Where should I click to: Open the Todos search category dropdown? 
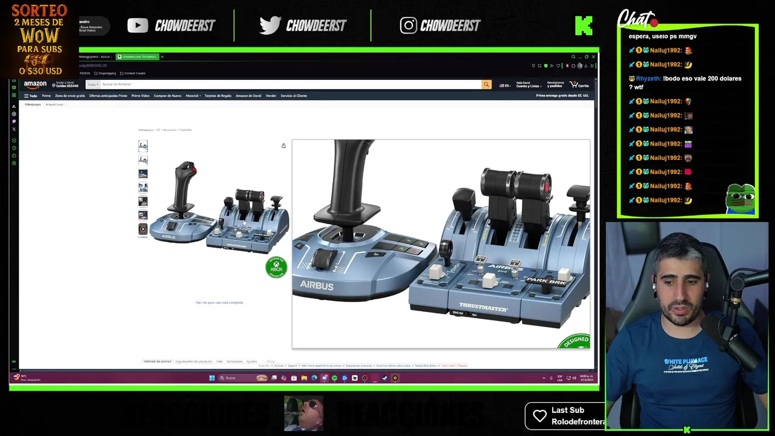click(93, 85)
